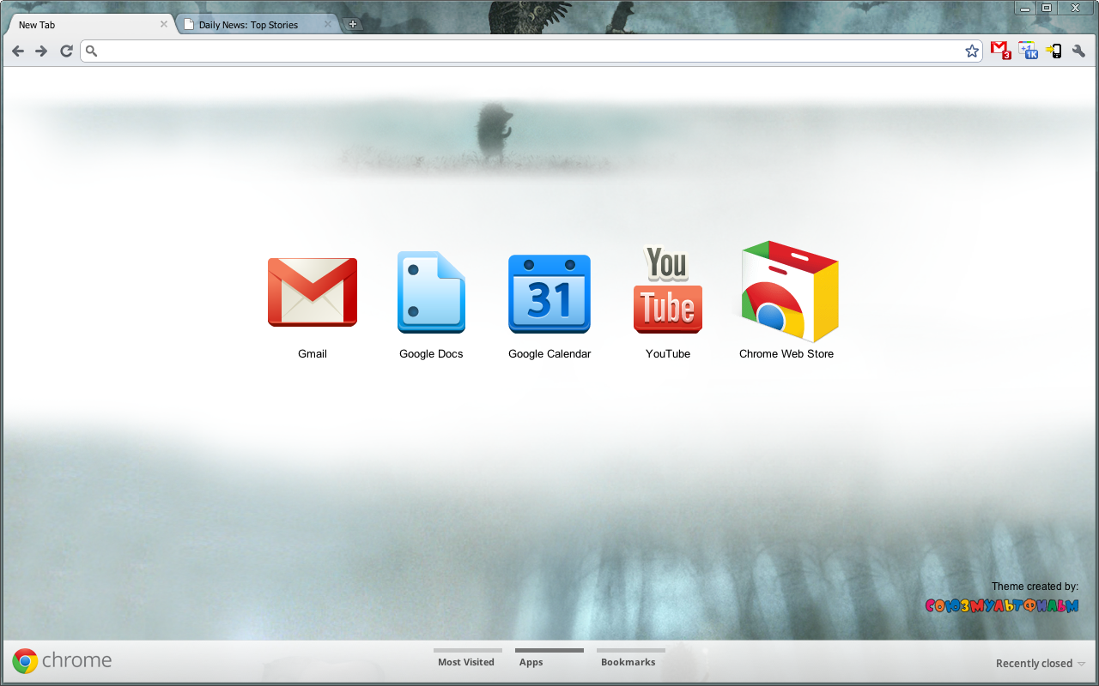Click the +1 extension icon
Image resolution: width=1099 pixels, height=686 pixels.
(1029, 51)
